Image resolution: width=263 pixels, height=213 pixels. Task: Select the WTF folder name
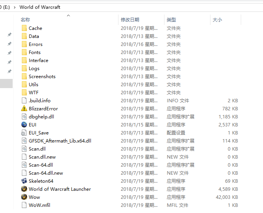(x=34, y=92)
